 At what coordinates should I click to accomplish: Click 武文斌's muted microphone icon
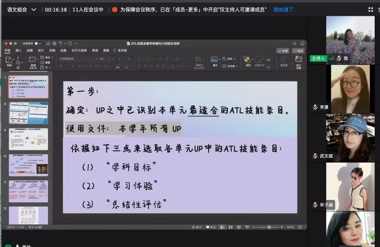[315, 156]
